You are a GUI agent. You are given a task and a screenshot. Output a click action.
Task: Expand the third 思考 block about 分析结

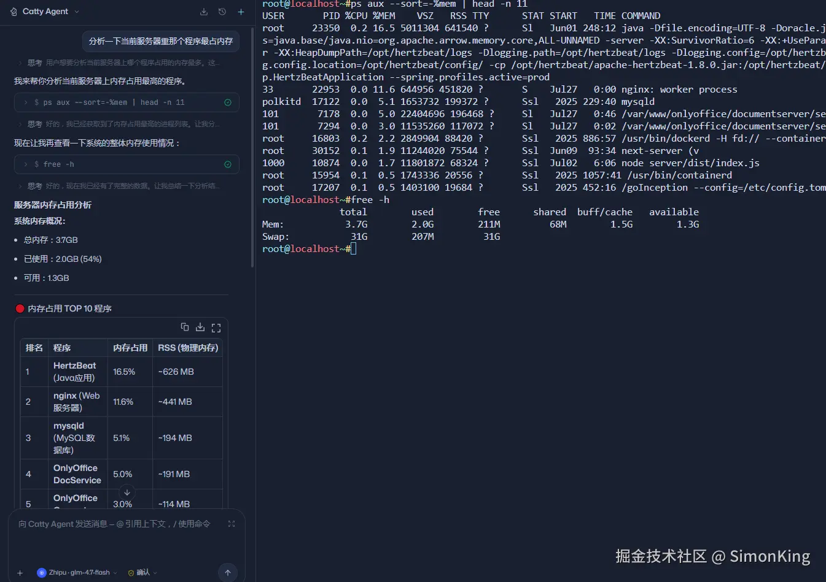pyautogui.click(x=119, y=186)
